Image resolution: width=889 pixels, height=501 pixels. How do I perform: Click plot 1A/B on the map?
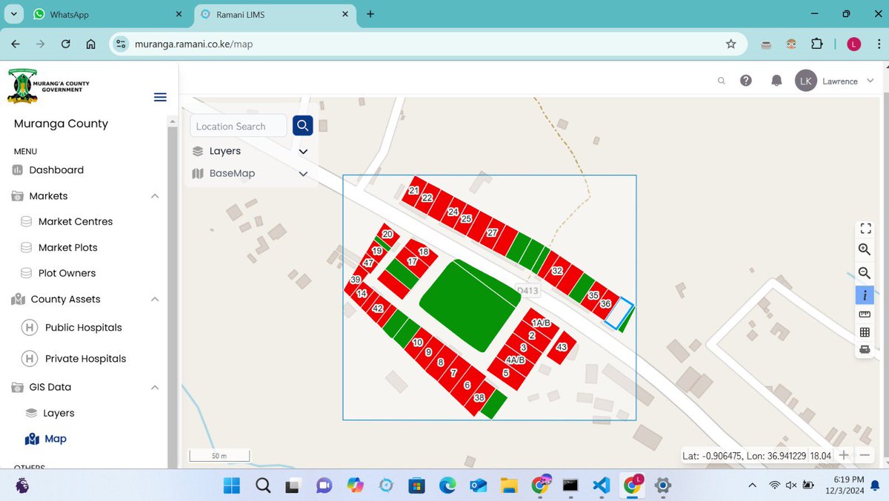542,323
